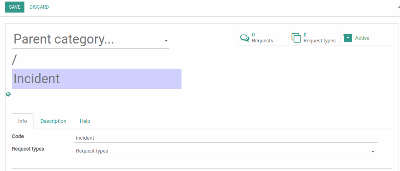Click the Parent category combo field
This screenshot has width=400, height=171.
pyautogui.click(x=91, y=39)
